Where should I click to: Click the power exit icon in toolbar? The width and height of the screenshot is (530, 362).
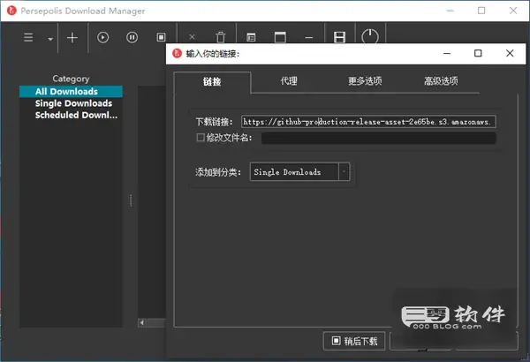[x=370, y=36]
